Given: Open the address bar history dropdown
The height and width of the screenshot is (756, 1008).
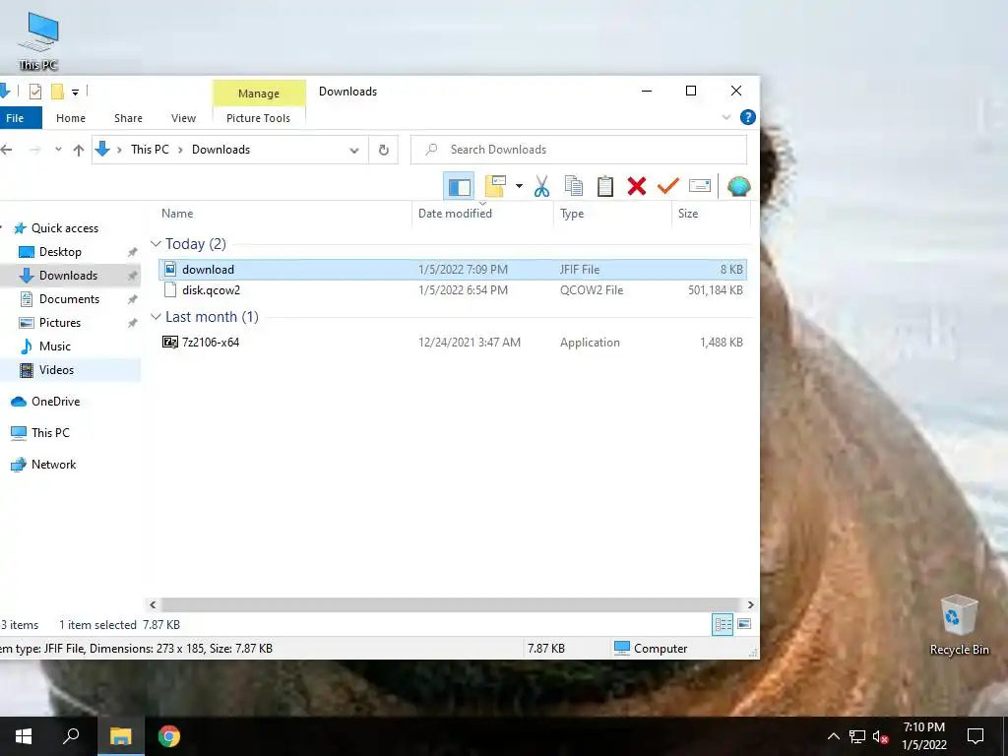Looking at the screenshot, I should 353,150.
